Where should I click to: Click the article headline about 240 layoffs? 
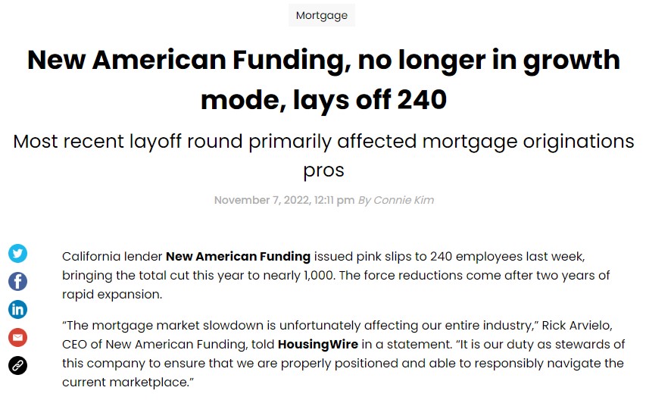[323, 80]
